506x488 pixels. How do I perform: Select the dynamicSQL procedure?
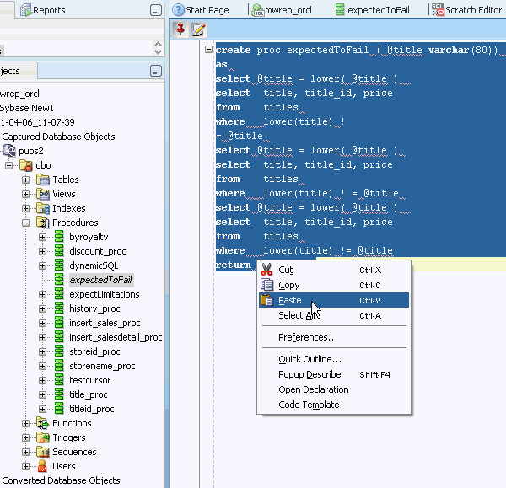point(94,265)
